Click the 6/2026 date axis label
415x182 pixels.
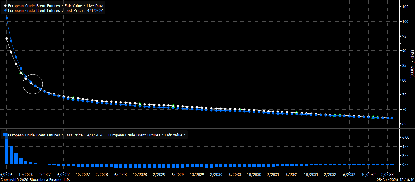click(6, 175)
